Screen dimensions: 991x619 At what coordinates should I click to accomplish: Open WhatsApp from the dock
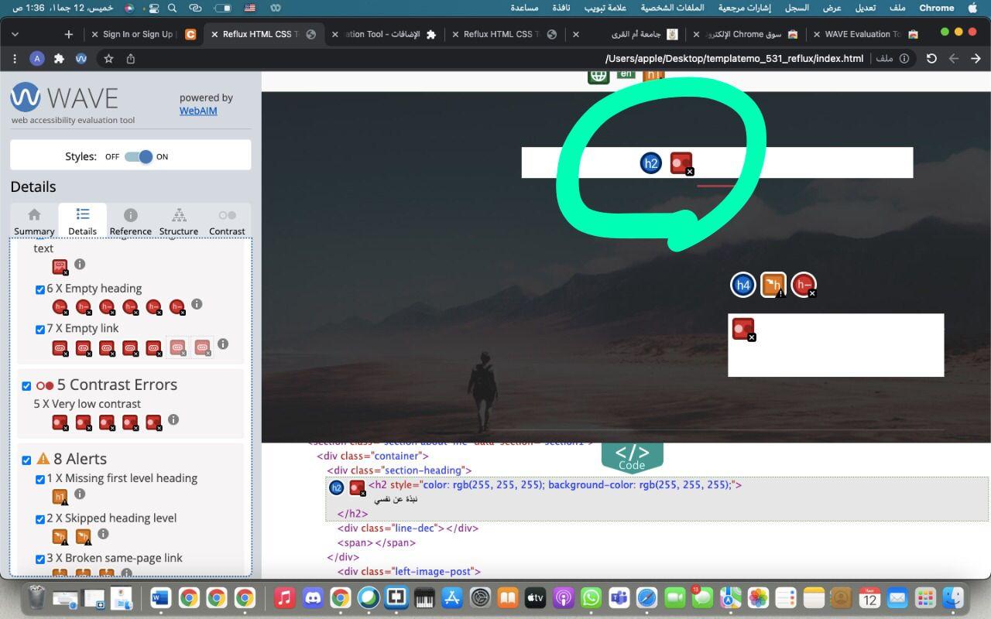click(x=591, y=598)
